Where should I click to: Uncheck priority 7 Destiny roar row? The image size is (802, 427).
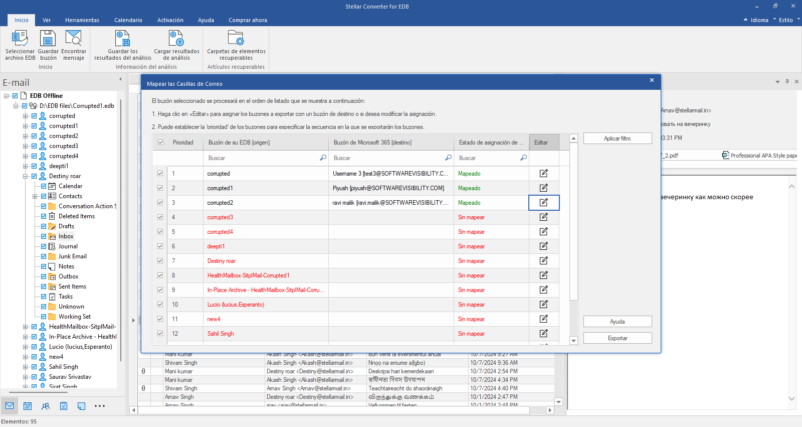[x=160, y=261]
